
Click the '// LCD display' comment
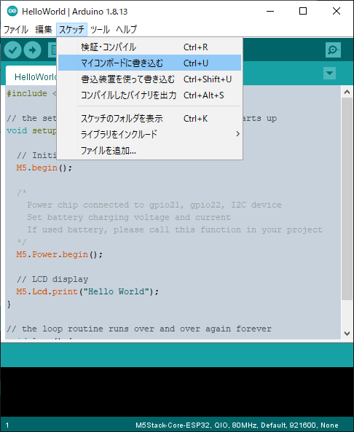(x=52, y=279)
